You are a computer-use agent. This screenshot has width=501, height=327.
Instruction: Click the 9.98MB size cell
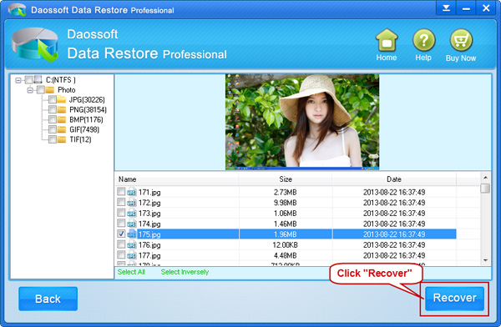(x=285, y=203)
